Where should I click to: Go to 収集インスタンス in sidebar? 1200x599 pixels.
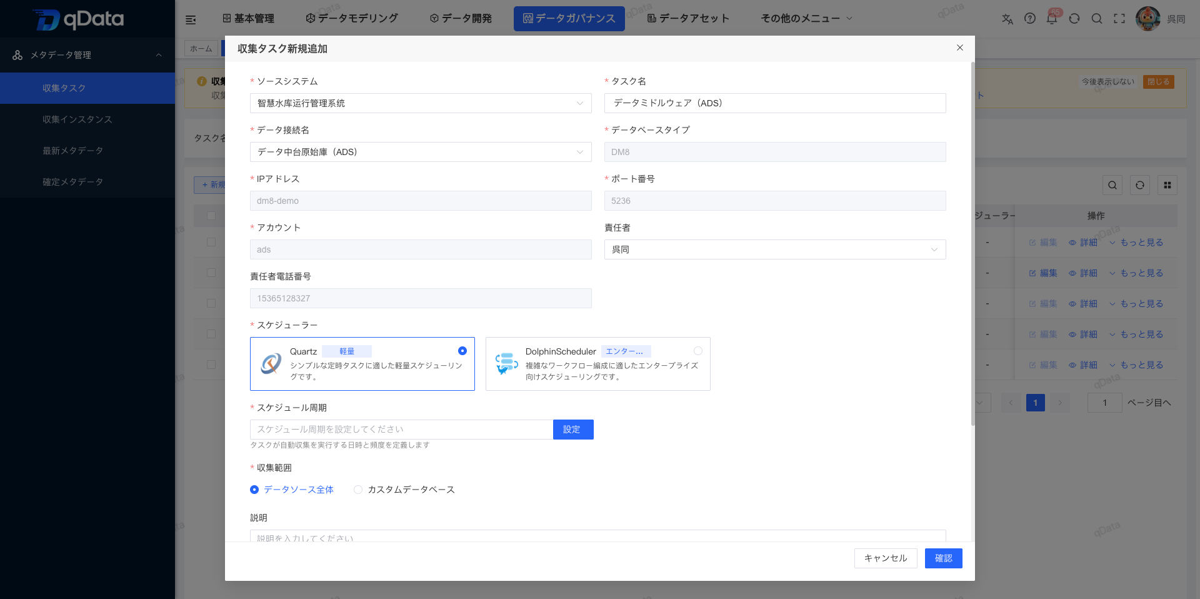[x=87, y=119]
